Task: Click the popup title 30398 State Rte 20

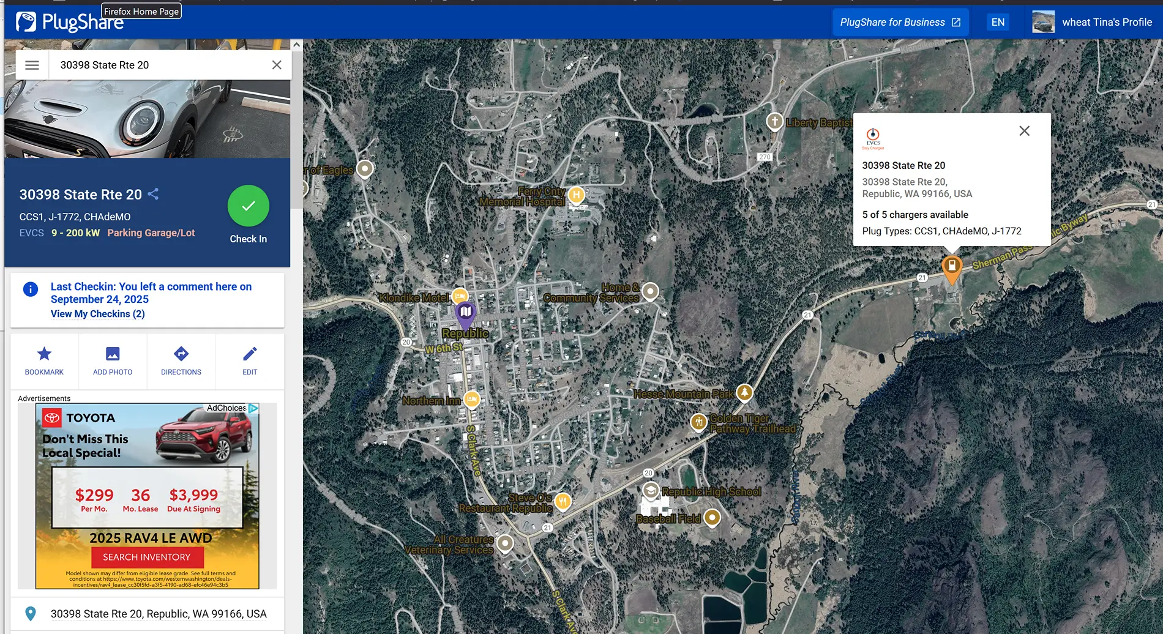Action: coord(903,165)
